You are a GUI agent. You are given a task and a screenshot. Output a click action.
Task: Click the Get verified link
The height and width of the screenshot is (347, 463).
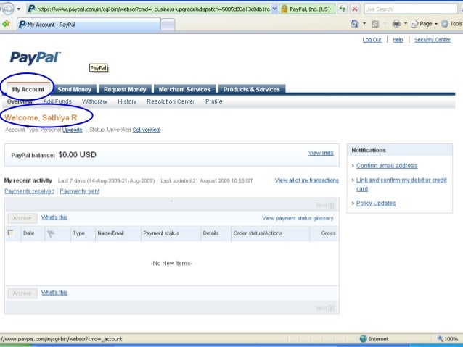[146, 130]
